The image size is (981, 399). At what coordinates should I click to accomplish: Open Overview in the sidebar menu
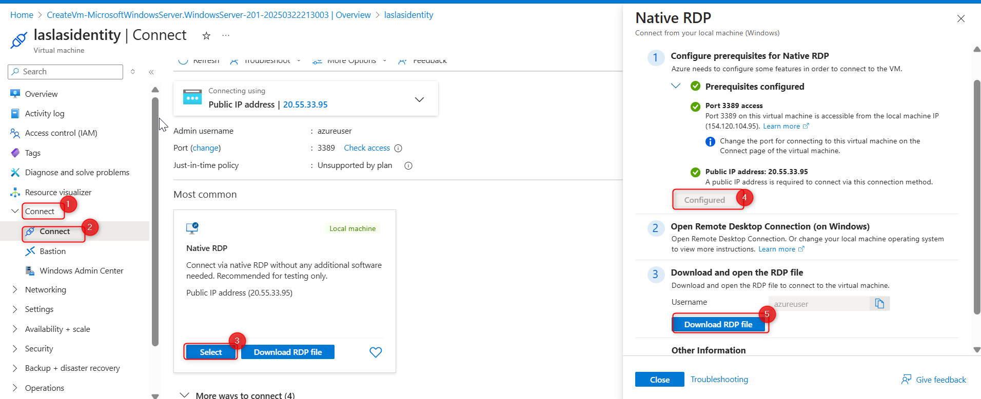pos(41,94)
